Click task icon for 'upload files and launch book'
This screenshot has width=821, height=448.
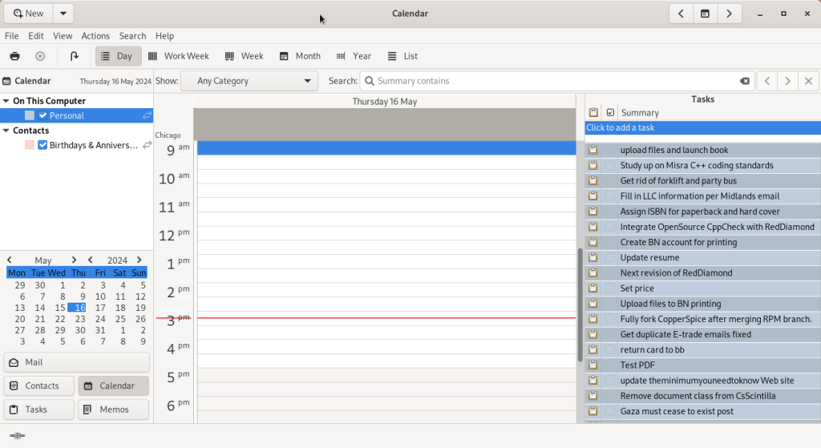(x=592, y=150)
